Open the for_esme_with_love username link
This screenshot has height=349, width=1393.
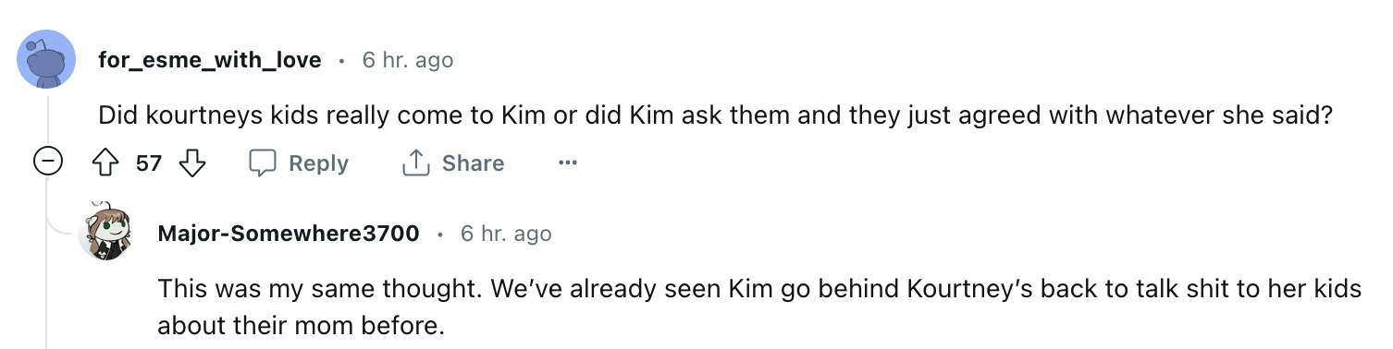tap(210, 60)
